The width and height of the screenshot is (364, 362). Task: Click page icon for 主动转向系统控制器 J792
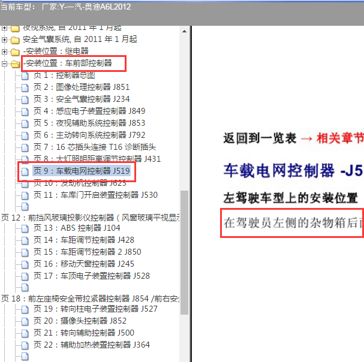25,135
